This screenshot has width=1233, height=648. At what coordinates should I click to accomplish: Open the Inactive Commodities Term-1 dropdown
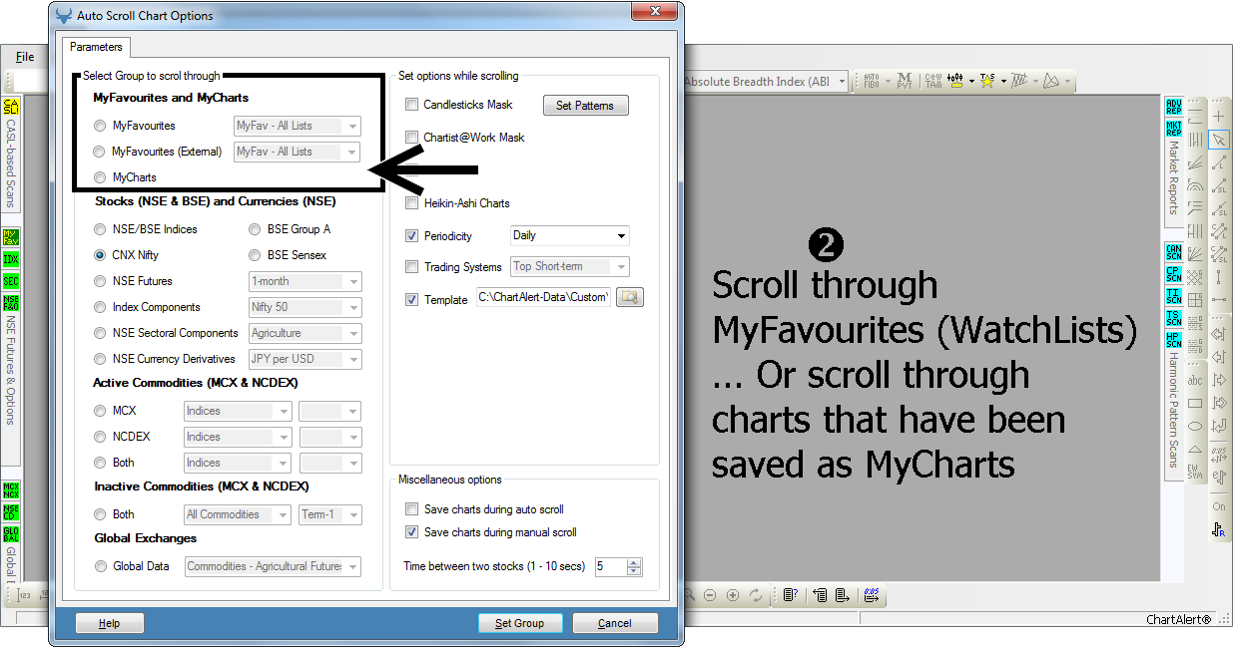330,514
